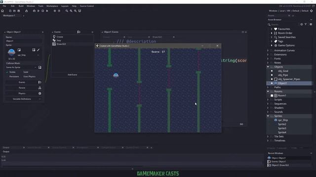Toggle the Uses Physics checkbox

click(x=21, y=77)
